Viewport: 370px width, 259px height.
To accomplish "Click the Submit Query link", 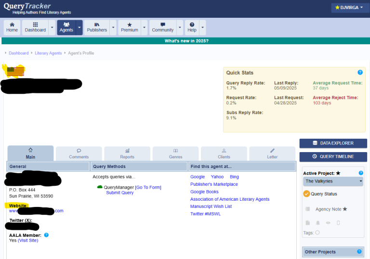I will pos(120,193).
